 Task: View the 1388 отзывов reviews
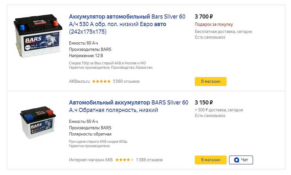tap(149, 160)
